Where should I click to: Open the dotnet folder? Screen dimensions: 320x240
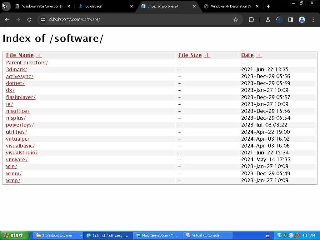click(15, 83)
